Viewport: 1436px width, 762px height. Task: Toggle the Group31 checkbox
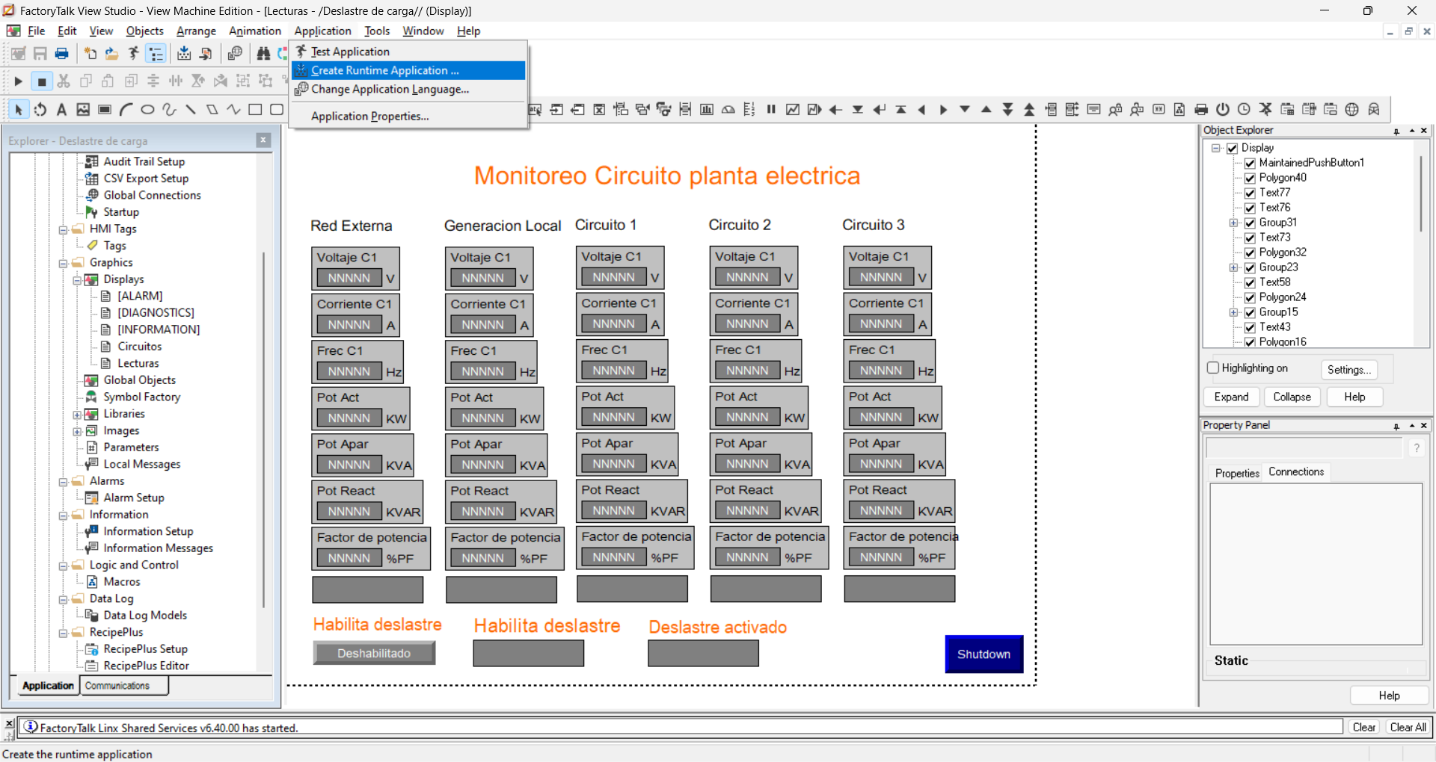[x=1250, y=223]
